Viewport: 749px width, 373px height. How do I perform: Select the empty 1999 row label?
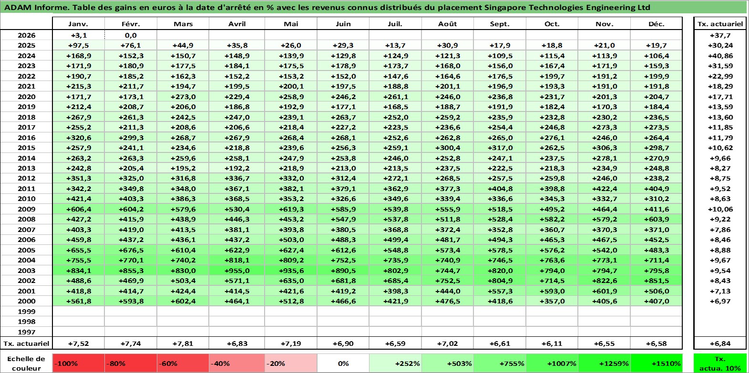(x=26, y=312)
